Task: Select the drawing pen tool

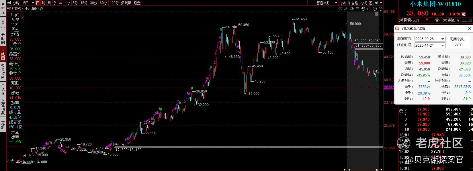Action: tap(346, 9)
